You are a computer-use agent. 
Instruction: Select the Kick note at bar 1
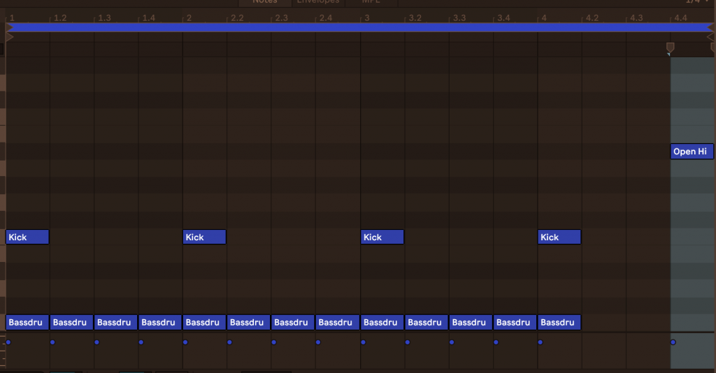27,237
